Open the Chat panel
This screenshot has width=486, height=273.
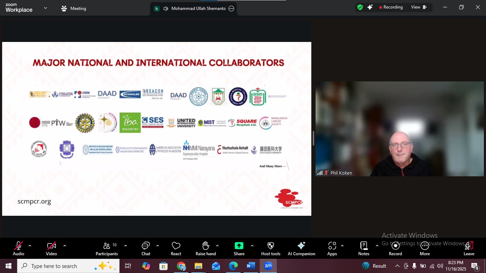[x=146, y=248]
